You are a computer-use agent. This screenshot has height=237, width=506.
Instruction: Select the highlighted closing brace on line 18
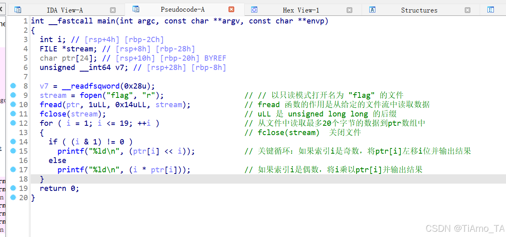pos(41,179)
